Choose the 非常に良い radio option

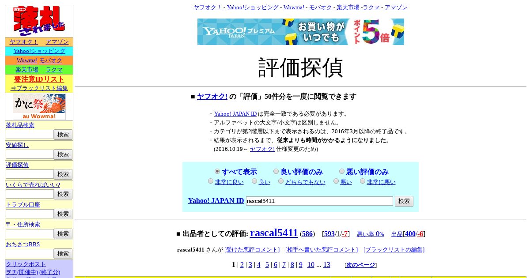(x=211, y=181)
